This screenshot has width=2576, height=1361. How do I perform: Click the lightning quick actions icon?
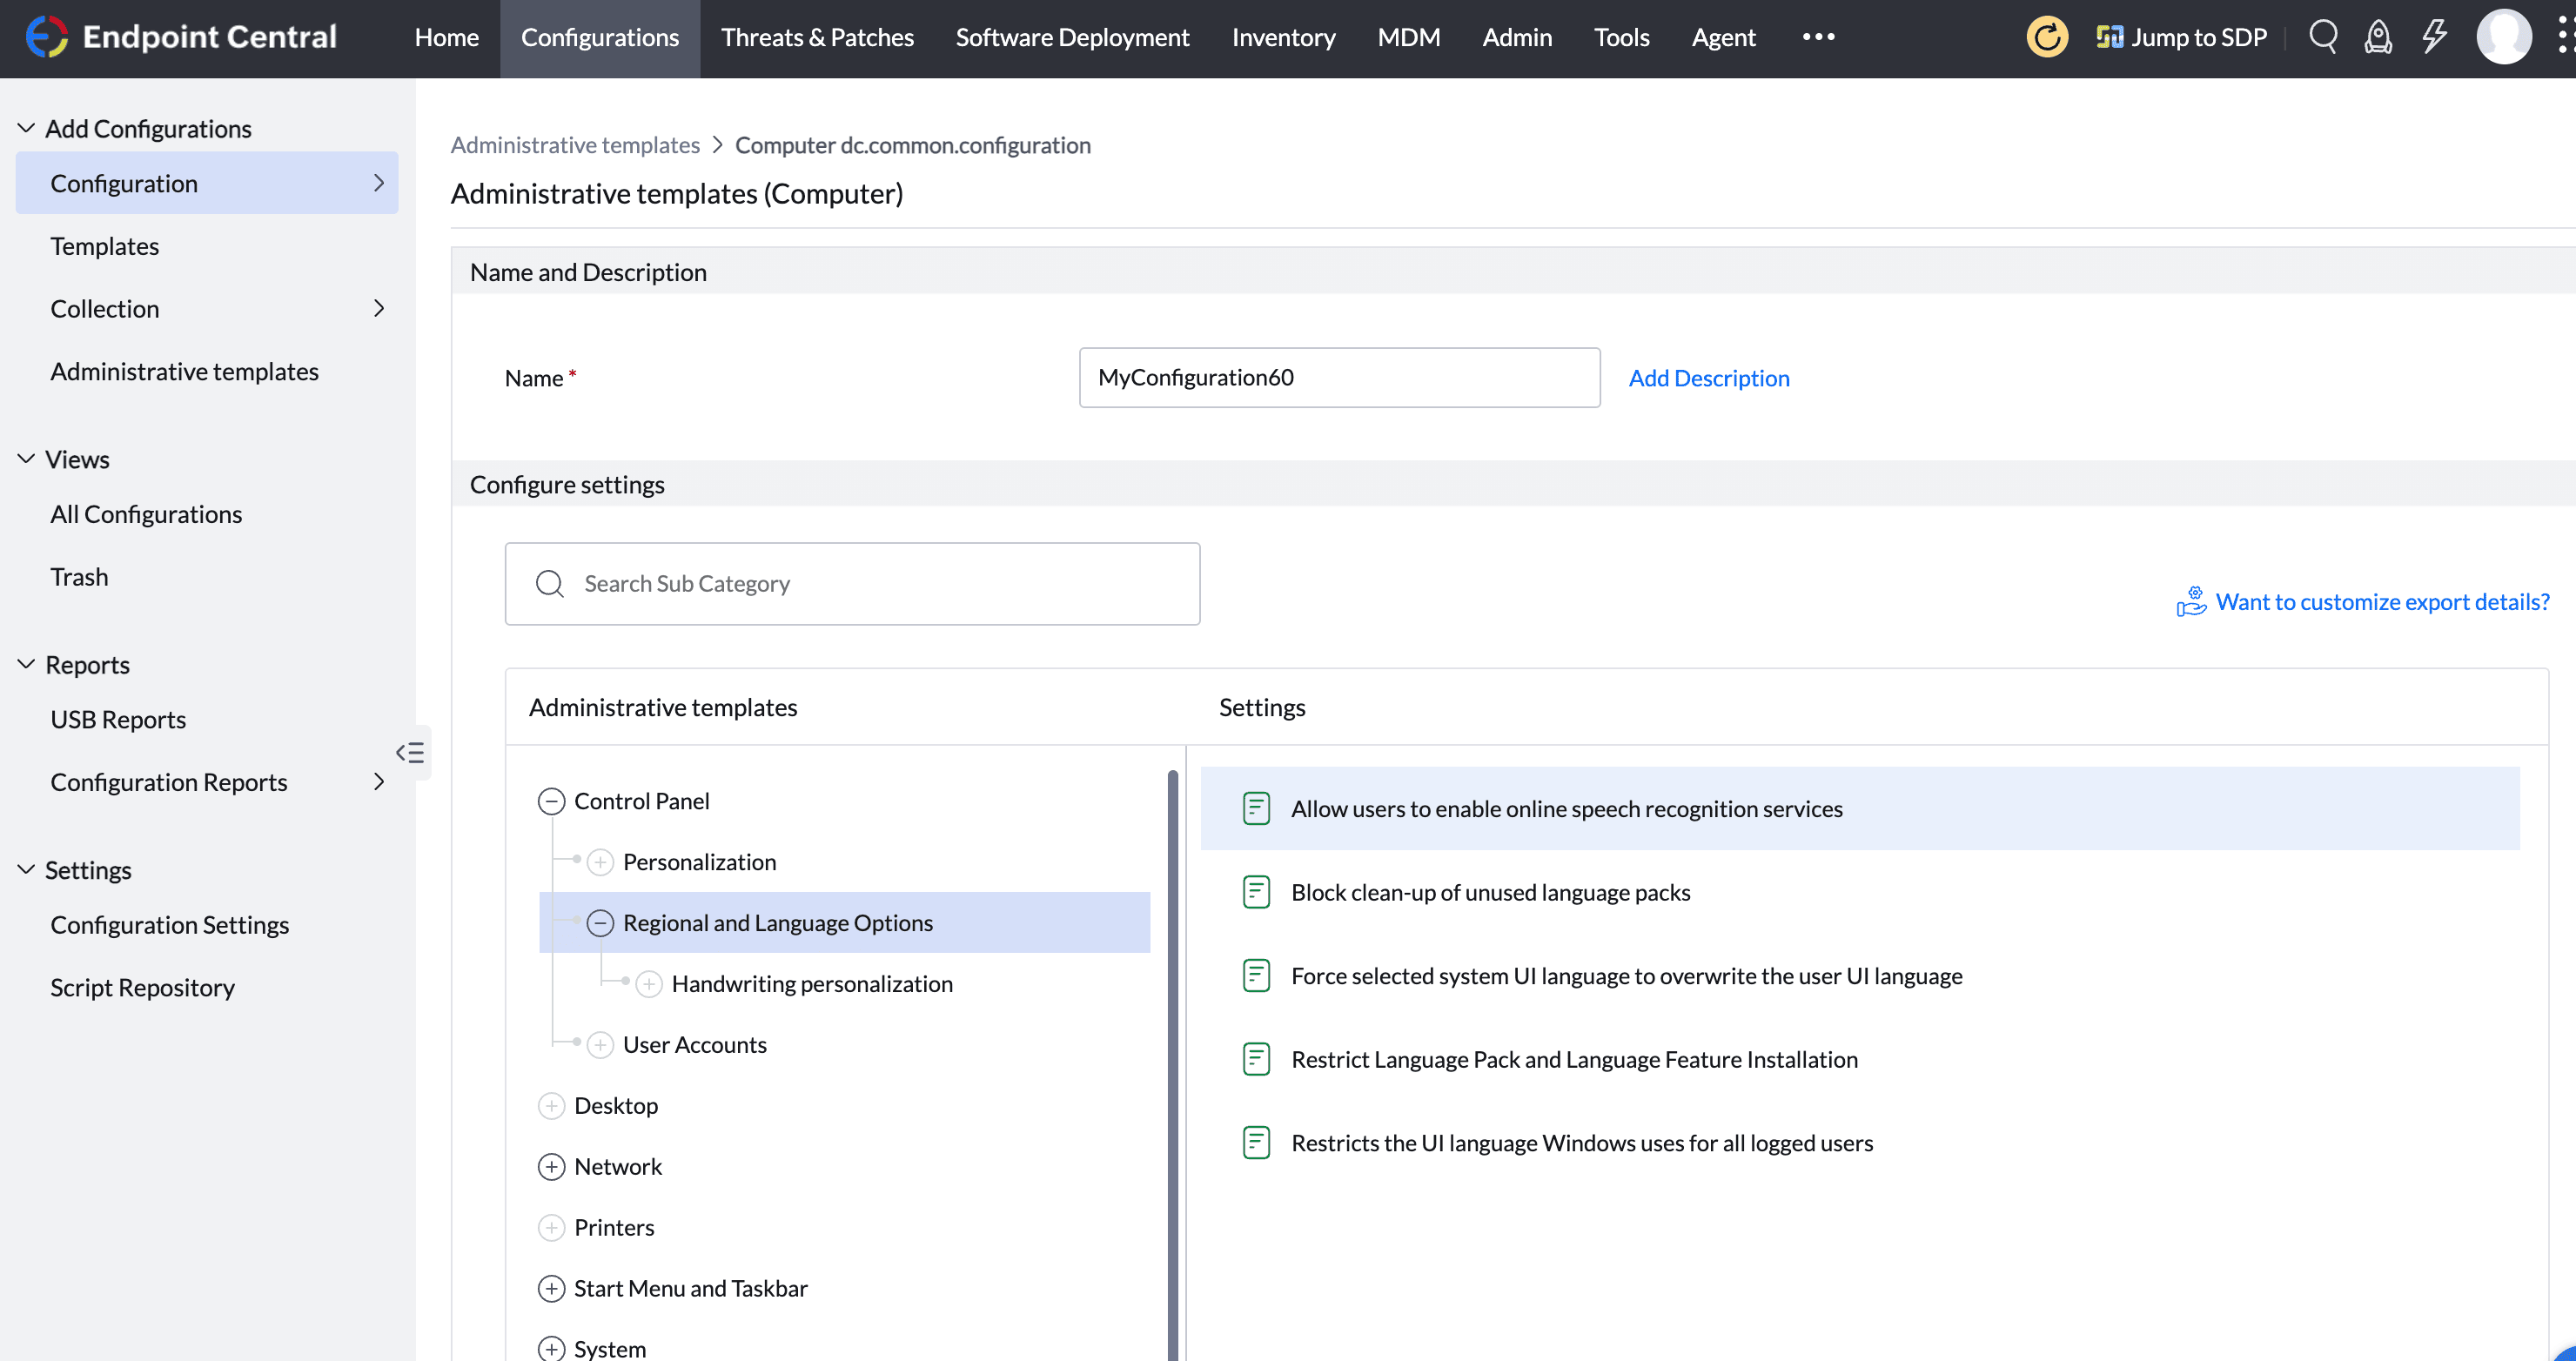2434,37
